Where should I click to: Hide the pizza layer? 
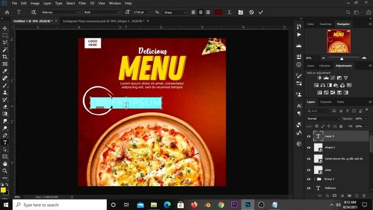click(x=309, y=170)
